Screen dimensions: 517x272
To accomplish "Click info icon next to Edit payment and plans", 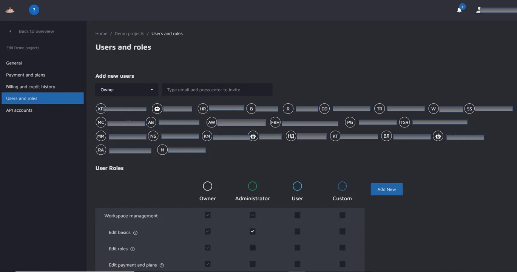I will [162, 265].
